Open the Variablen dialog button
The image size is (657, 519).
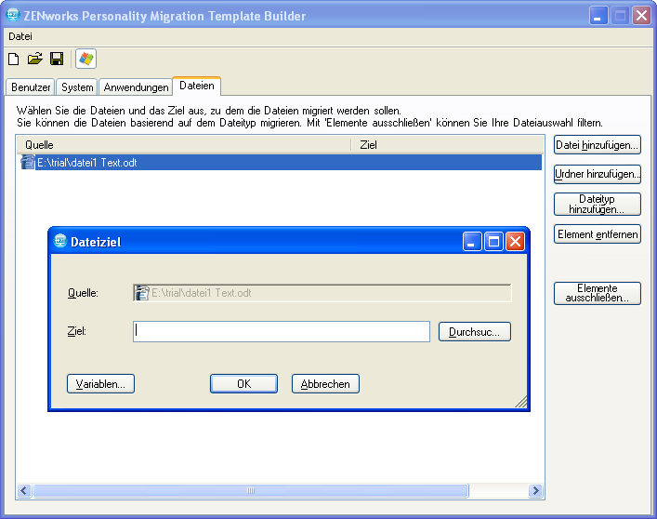[100, 383]
